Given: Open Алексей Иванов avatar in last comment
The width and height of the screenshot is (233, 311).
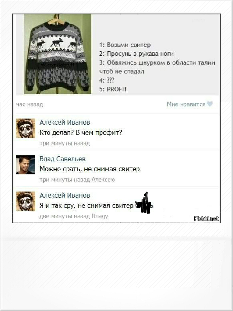Looking at the screenshot, I should pos(26,201).
